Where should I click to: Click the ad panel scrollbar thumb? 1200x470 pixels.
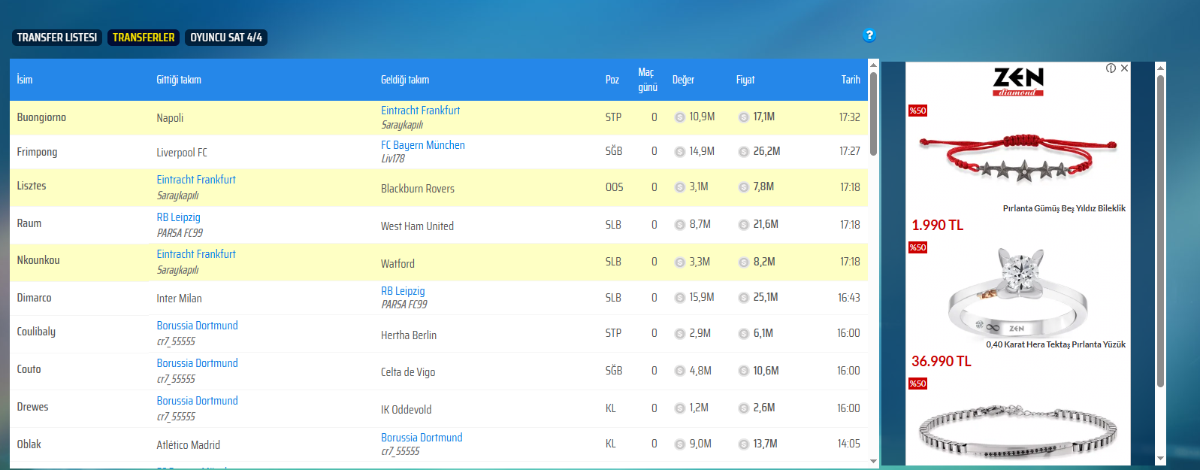pyautogui.click(x=1160, y=231)
